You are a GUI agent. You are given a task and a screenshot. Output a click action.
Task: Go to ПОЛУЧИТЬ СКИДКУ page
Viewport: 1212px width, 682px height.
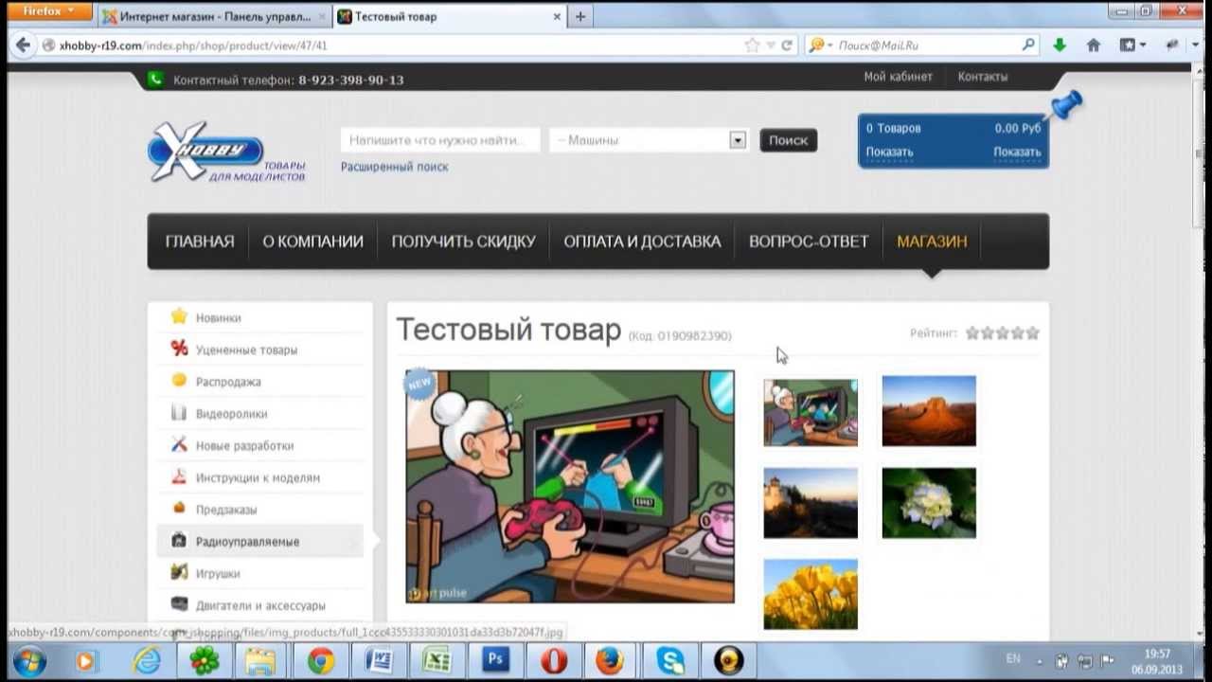click(464, 242)
